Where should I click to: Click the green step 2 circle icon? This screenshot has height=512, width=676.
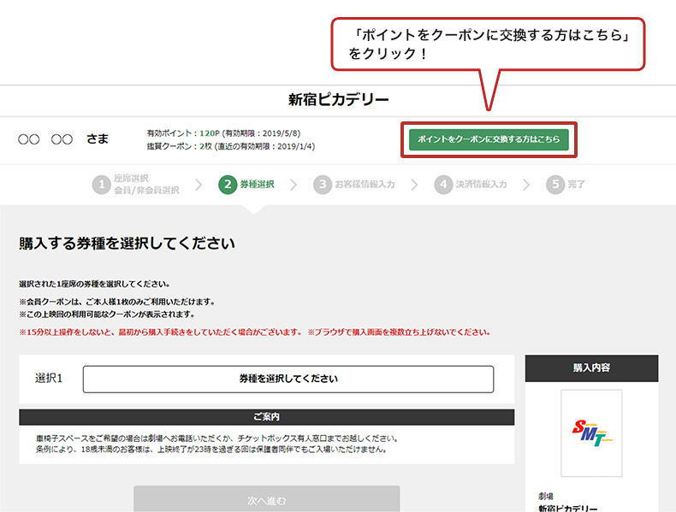[228, 185]
